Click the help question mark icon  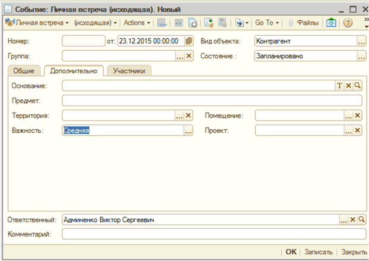coord(348,23)
